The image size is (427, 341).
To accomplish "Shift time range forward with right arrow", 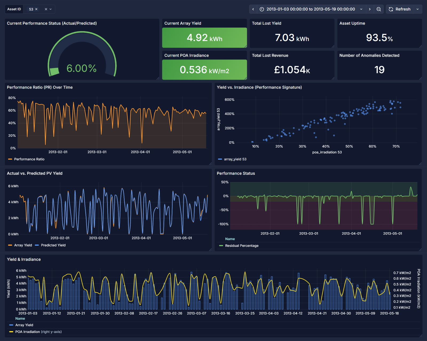I will (370, 9).
